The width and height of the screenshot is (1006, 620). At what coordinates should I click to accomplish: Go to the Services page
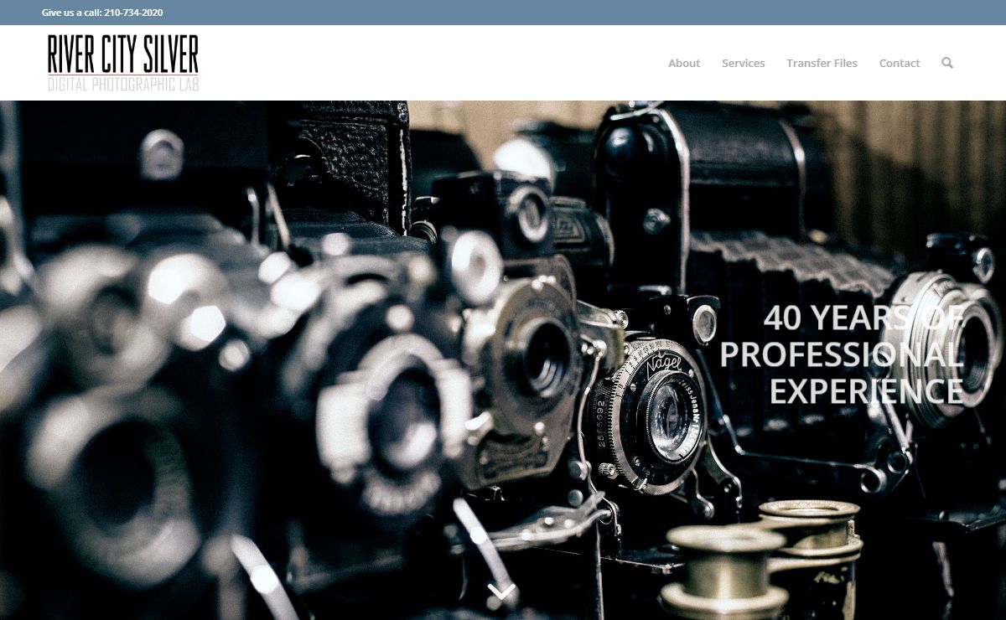click(744, 63)
